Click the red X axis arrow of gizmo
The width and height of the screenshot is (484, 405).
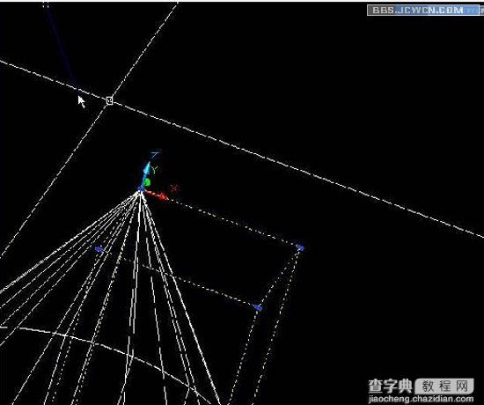point(158,195)
